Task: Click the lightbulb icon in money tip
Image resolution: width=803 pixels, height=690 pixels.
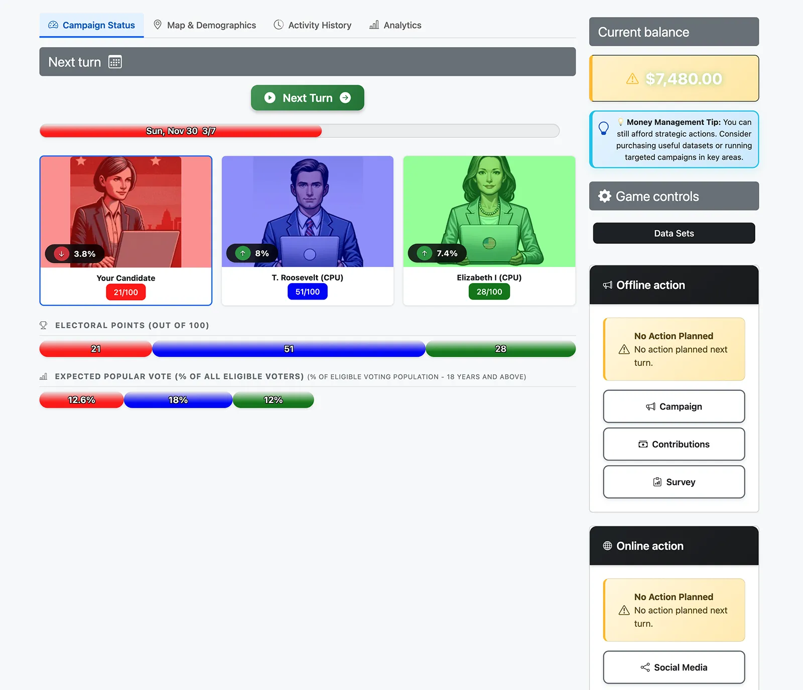Action: (x=604, y=128)
